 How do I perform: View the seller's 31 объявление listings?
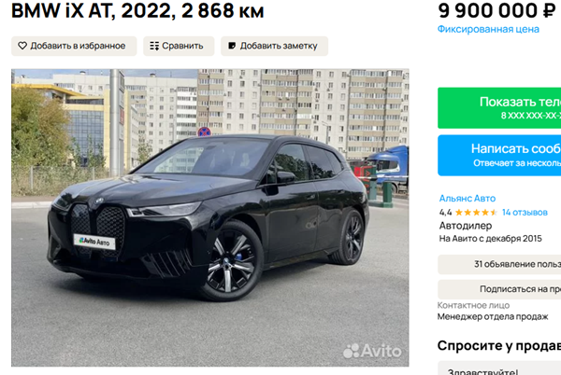(499, 264)
